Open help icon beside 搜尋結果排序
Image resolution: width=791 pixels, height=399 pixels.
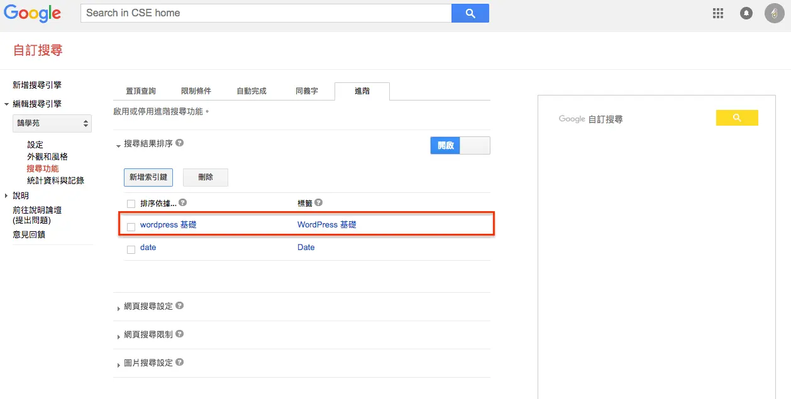click(x=180, y=143)
